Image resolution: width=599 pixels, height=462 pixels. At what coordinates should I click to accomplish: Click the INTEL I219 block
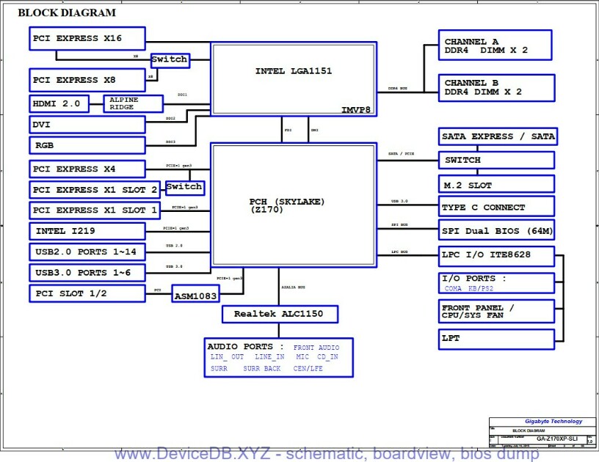[x=87, y=231]
